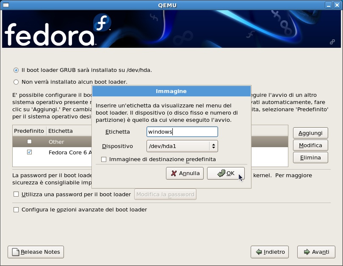
Task: Click the right arrow icon on Avanti
Action: 307,252
